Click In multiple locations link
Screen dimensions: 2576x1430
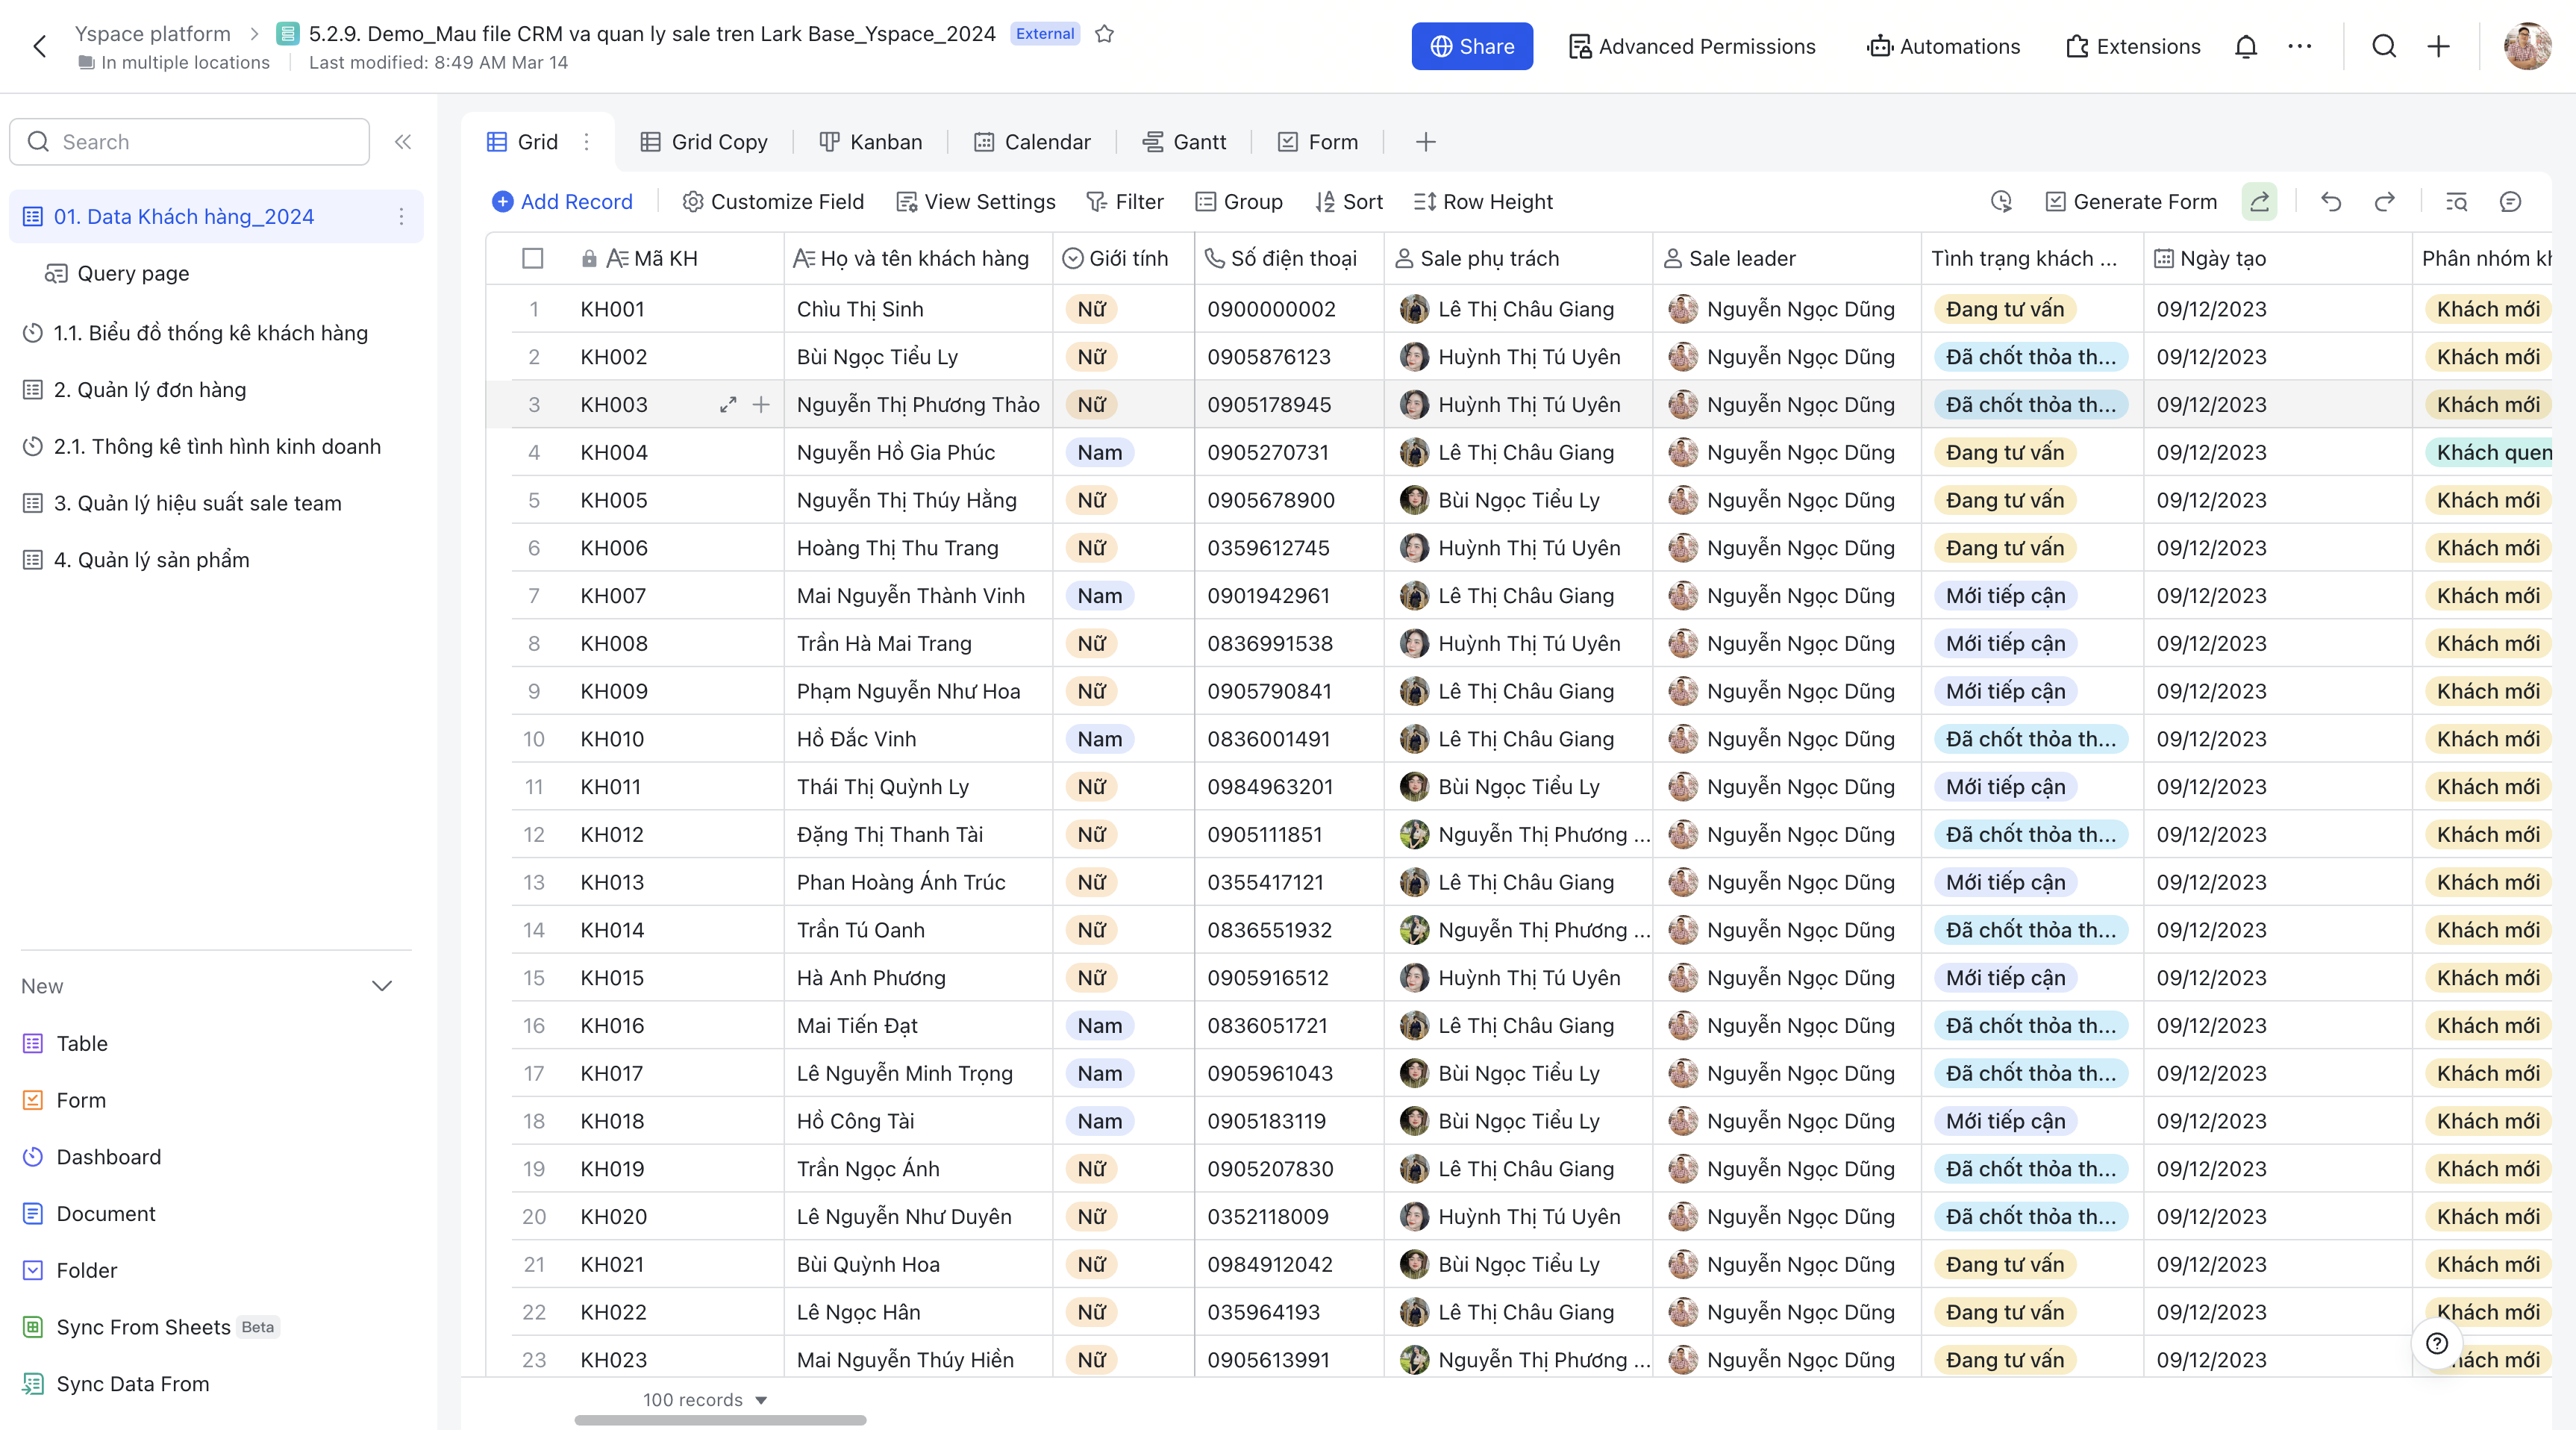coord(174,62)
